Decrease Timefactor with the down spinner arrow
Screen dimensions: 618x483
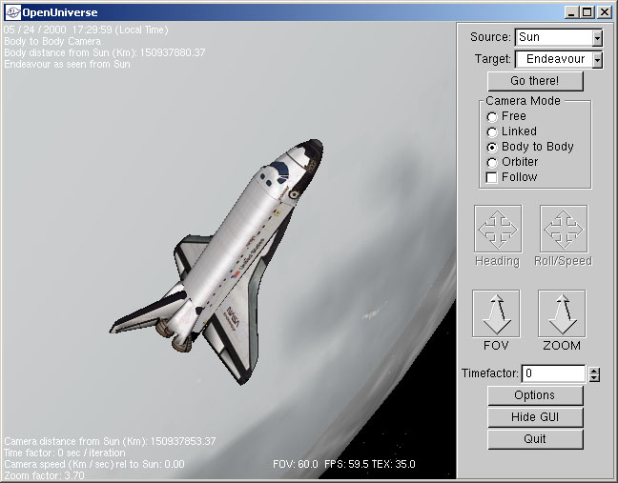click(594, 378)
